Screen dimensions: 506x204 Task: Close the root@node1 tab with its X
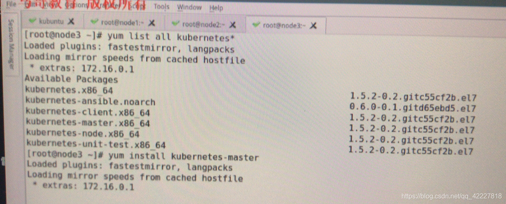[x=151, y=23]
